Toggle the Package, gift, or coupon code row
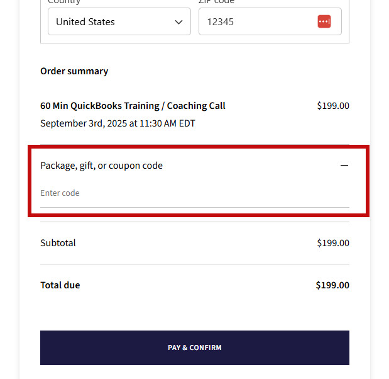 click(102, 166)
